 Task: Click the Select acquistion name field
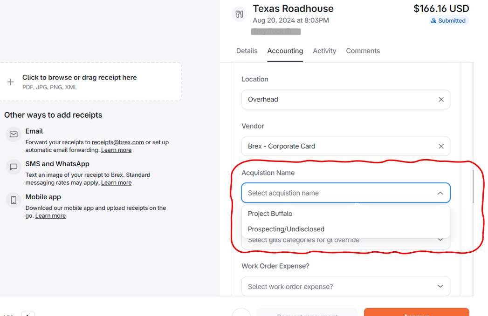coord(346,193)
